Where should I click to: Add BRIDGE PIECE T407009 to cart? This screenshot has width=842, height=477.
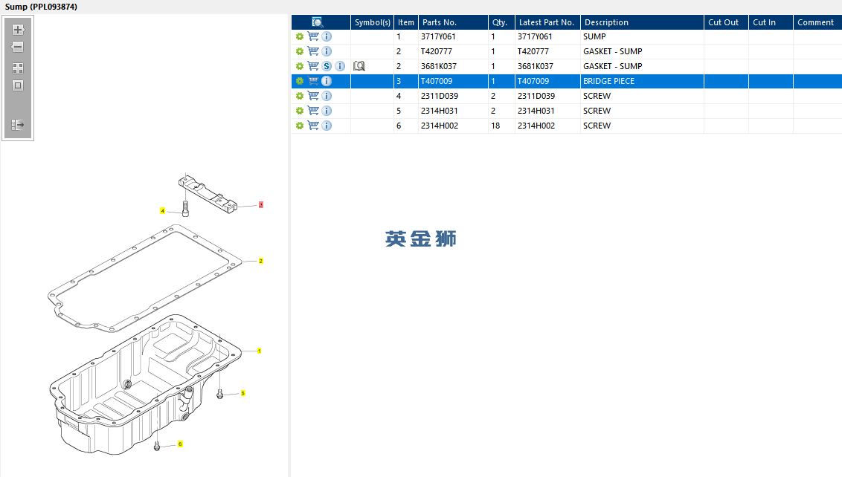[313, 81]
